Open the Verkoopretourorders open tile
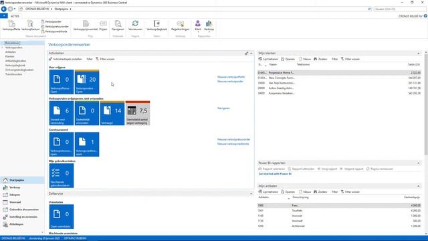428x241 pixels. pos(62,145)
